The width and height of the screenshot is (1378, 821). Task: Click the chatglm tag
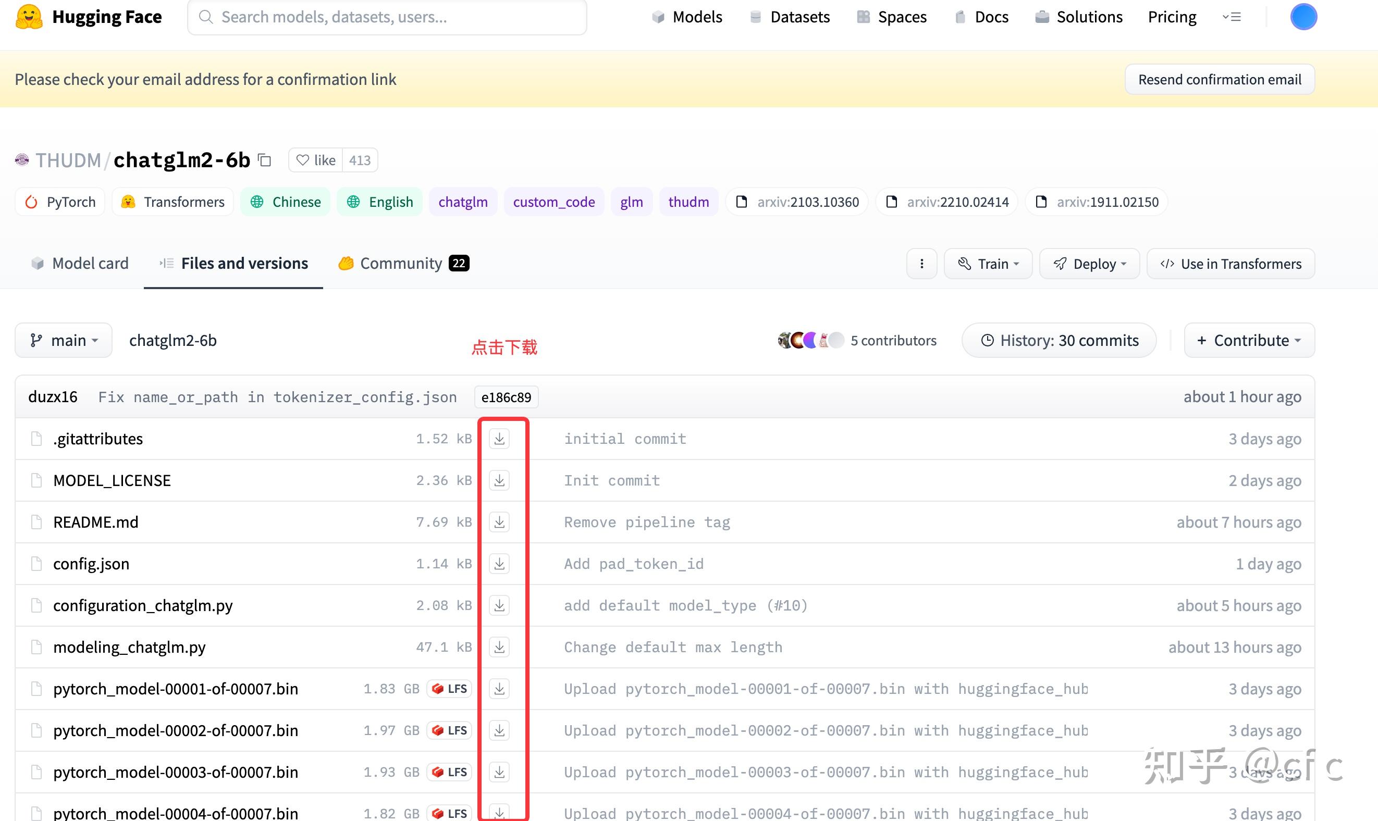click(x=463, y=202)
